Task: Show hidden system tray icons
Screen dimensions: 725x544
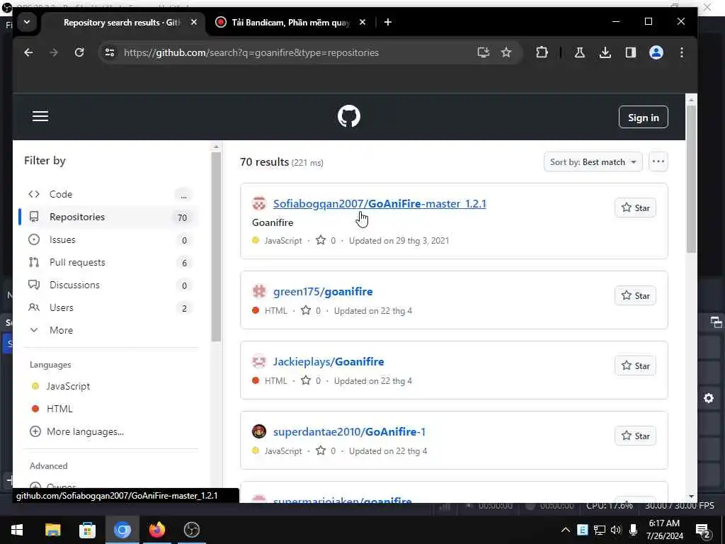Action: coord(566,530)
